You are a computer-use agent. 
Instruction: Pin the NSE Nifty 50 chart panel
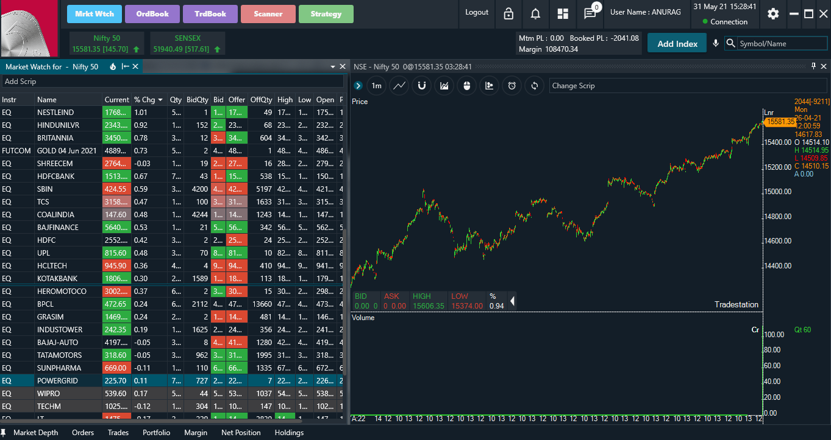(813, 66)
